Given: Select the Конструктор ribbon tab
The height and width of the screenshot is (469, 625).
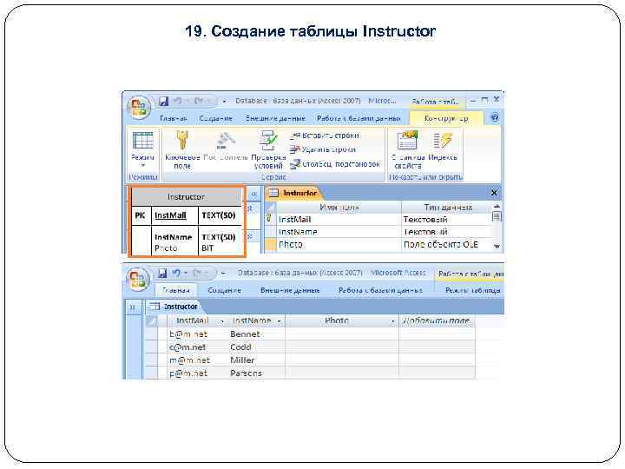Looking at the screenshot, I should (x=446, y=118).
